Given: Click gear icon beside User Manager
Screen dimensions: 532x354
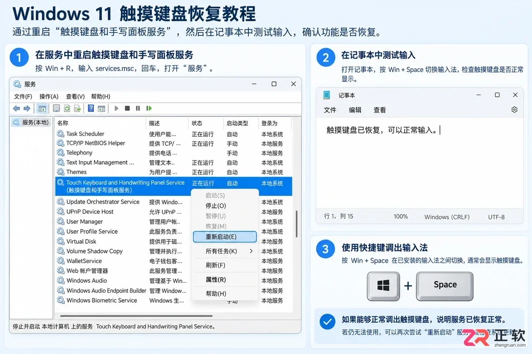Looking at the screenshot, I should coord(61,221).
